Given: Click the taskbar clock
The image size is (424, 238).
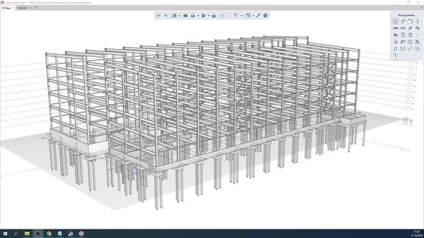Looking at the screenshot, I should [x=417, y=233].
